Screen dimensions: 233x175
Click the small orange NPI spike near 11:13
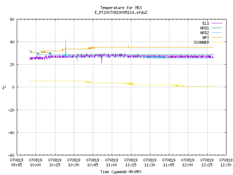[128, 46]
